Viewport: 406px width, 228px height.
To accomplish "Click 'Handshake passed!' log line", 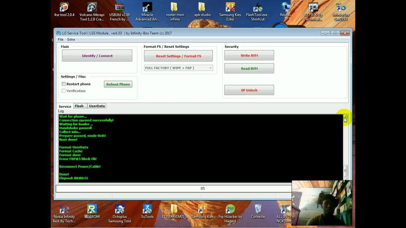I will pyautogui.click(x=75, y=128).
